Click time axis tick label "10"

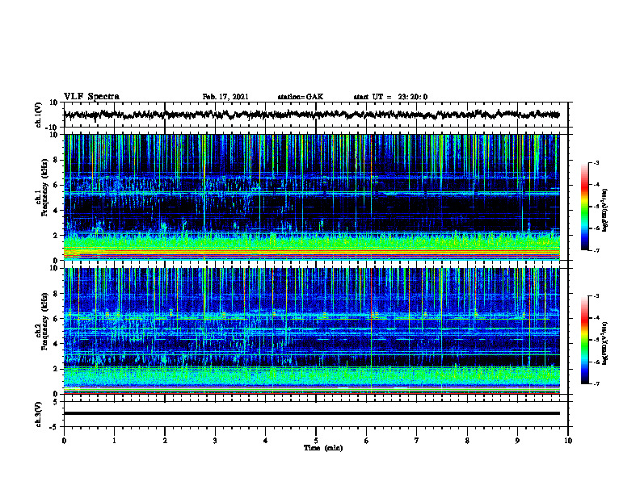pos(568,441)
